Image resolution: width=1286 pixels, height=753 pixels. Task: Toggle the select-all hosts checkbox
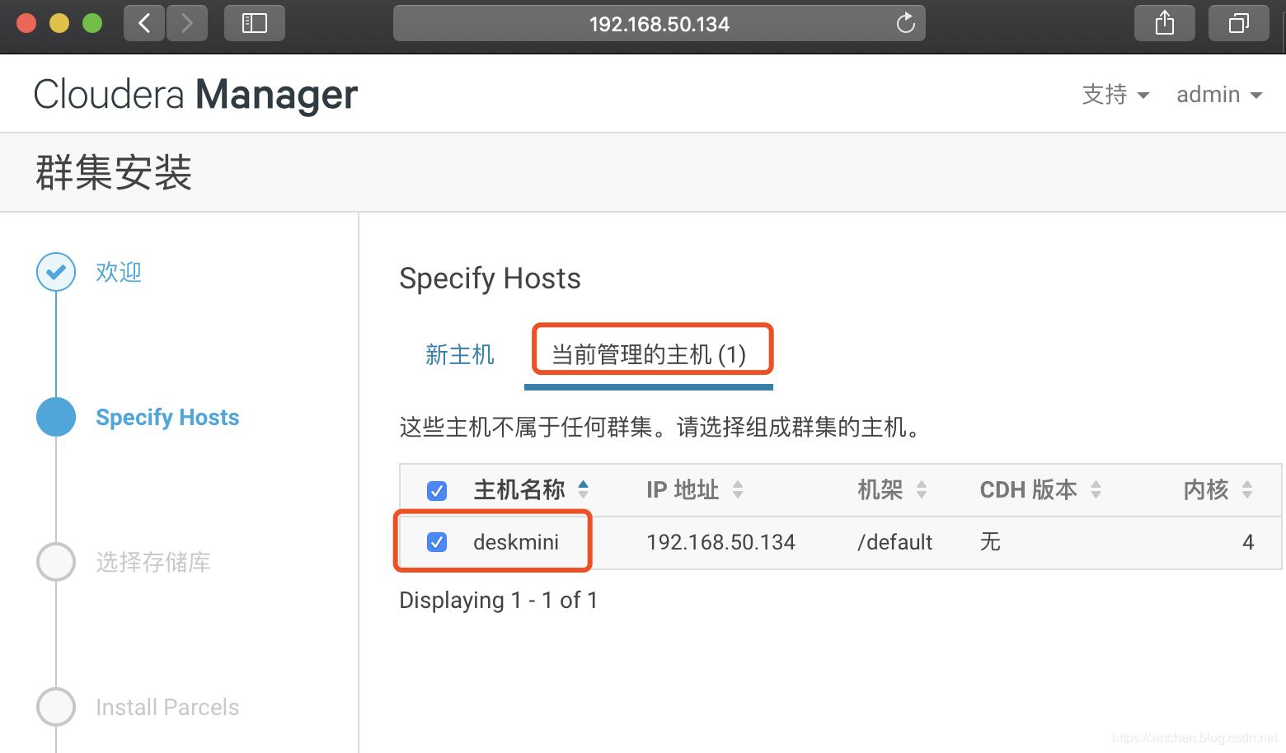coord(437,491)
